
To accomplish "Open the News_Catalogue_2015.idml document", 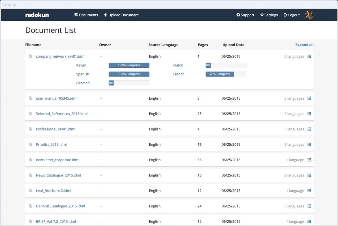I will 58,175.
